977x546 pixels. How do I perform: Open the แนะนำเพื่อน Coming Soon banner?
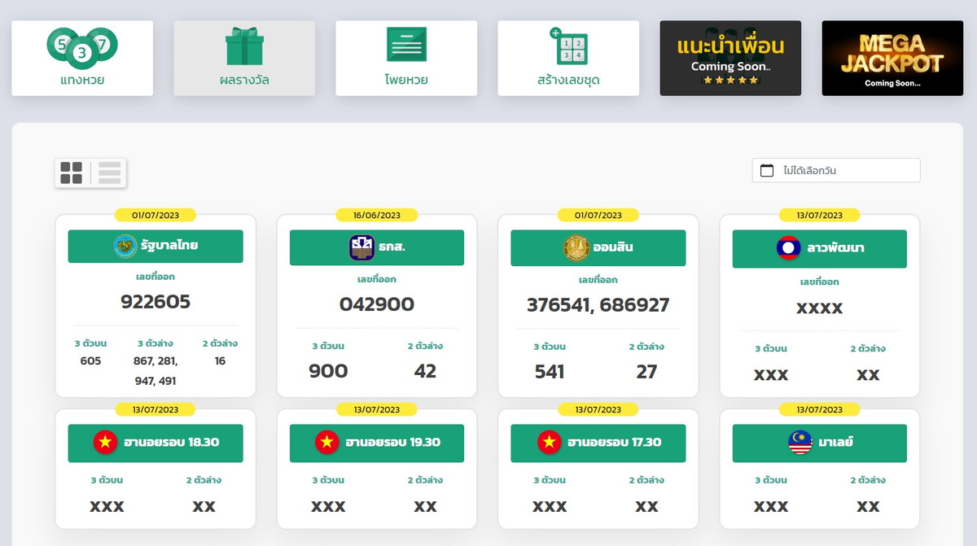point(730,59)
